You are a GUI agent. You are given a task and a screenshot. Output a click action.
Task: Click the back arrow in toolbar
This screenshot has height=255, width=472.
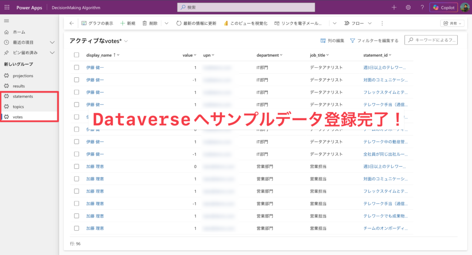(71, 23)
